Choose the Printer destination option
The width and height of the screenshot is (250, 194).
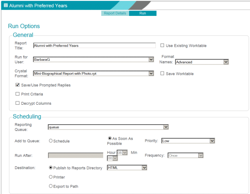[50, 177]
